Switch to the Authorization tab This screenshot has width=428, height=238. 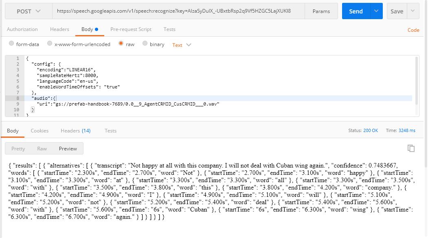click(22, 29)
